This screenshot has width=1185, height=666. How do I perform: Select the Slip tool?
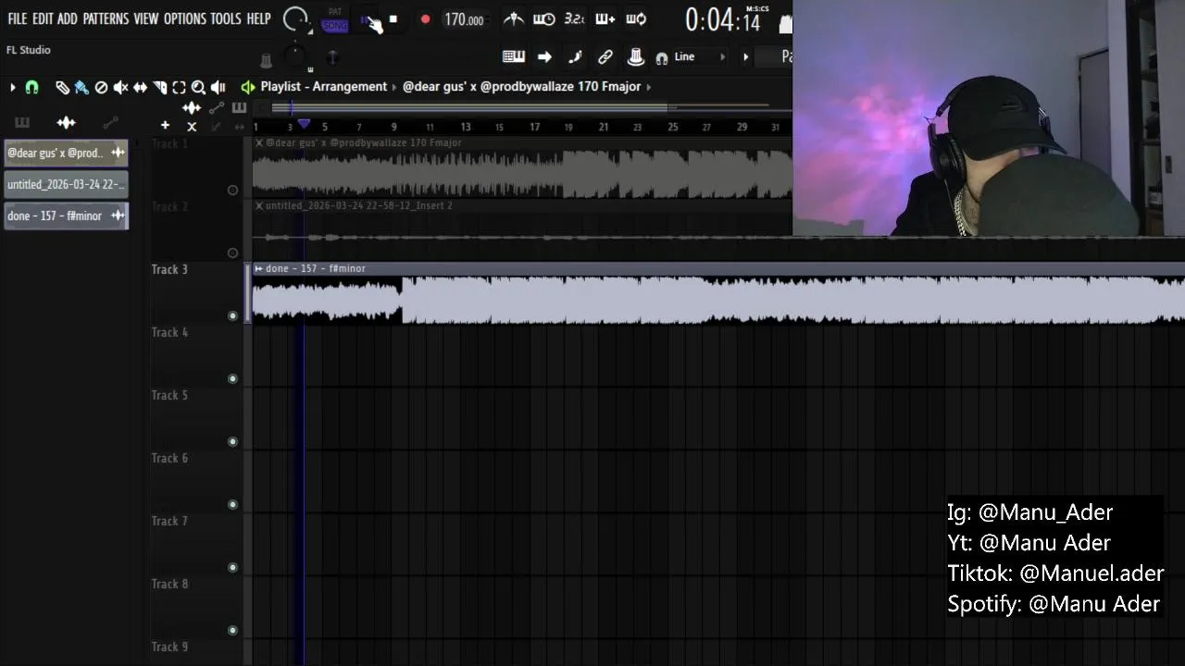140,87
